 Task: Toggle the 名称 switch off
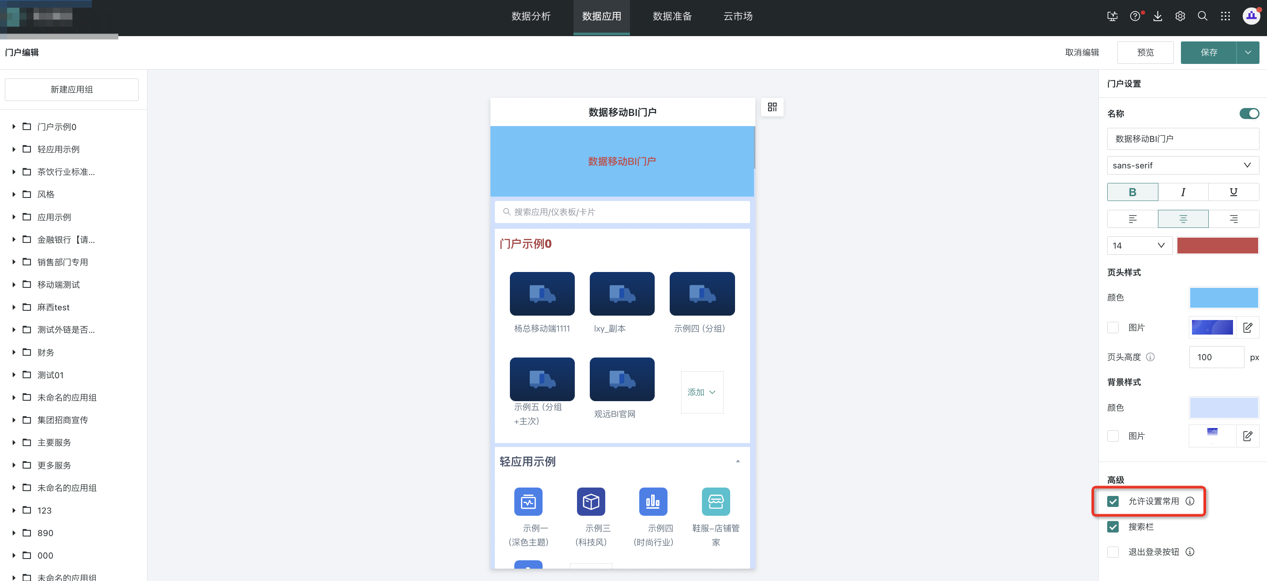tap(1248, 113)
